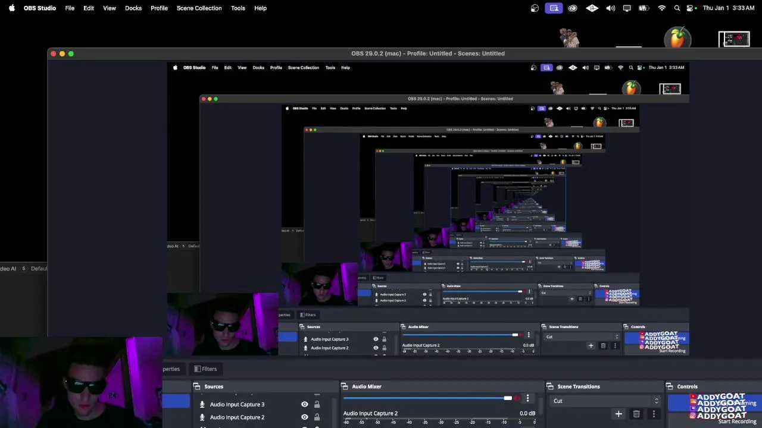
Task: Open the Audio Mixer three-dot options menu
Action: (x=527, y=398)
